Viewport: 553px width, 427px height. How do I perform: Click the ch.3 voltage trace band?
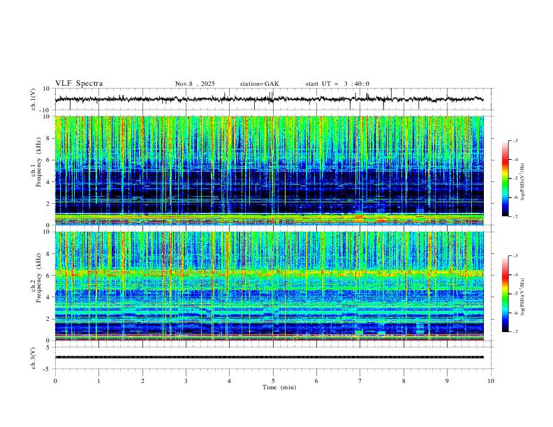[269, 357]
